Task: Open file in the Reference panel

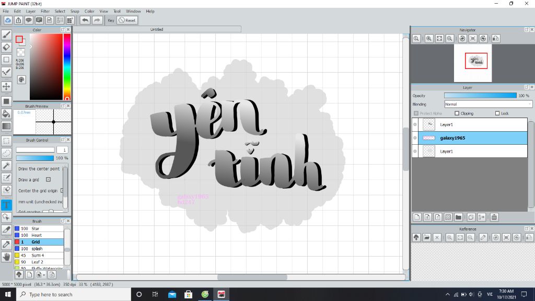Action: (427, 238)
